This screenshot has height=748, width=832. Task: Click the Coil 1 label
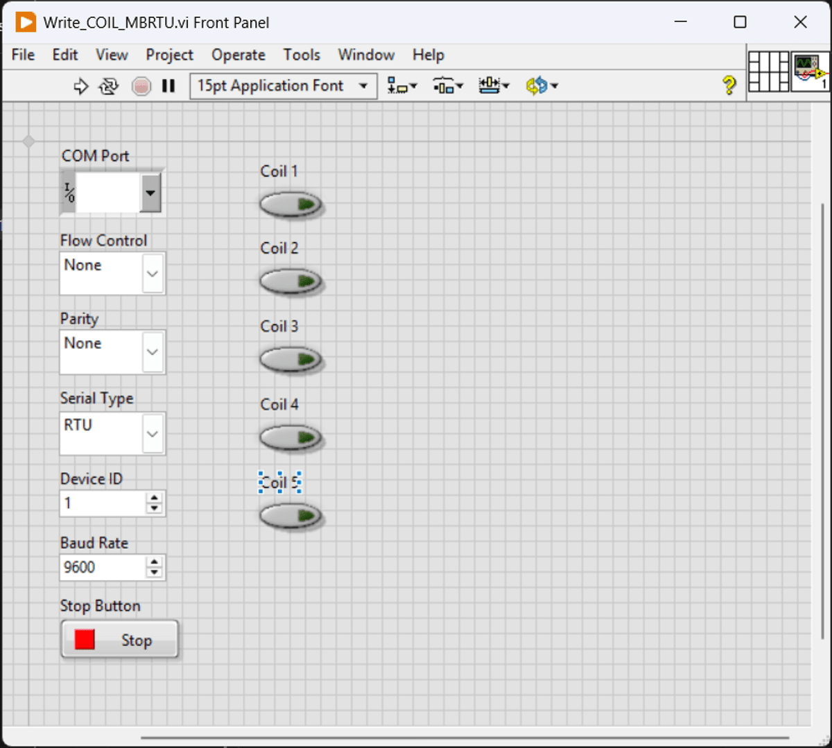[x=279, y=171]
